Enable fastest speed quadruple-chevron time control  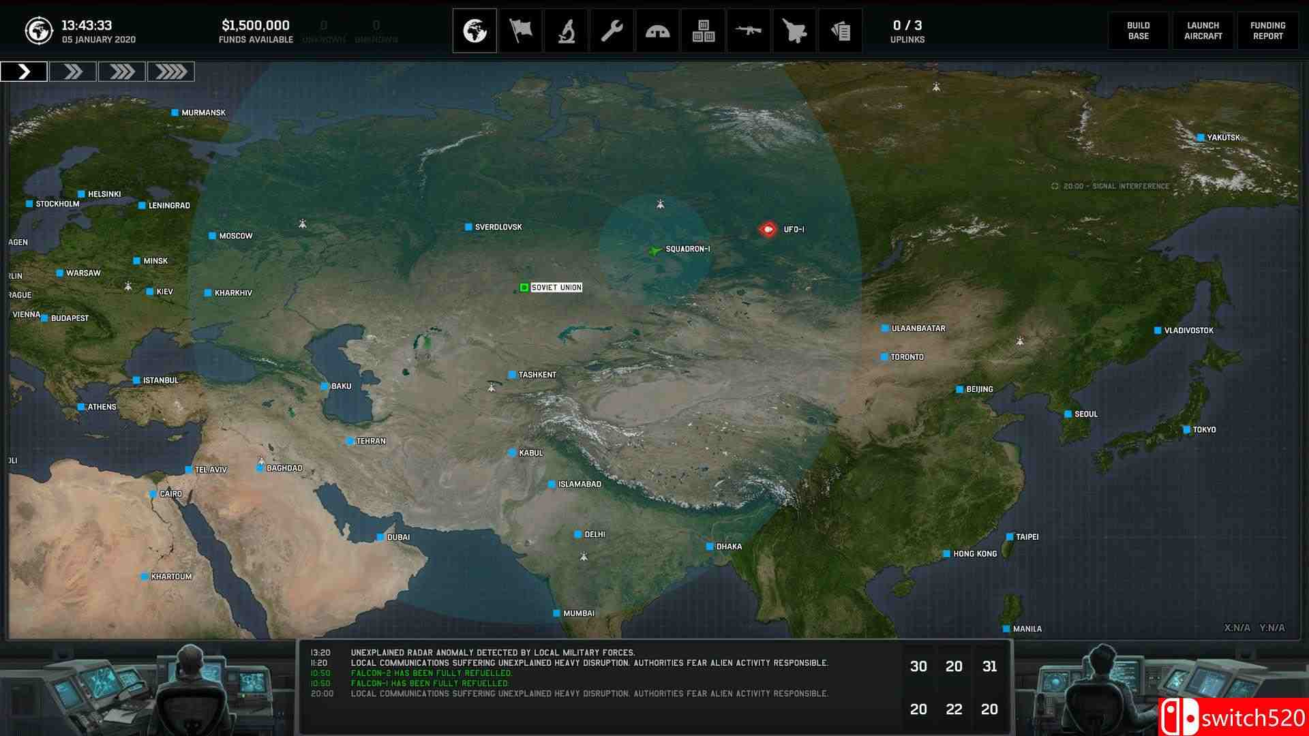point(172,71)
